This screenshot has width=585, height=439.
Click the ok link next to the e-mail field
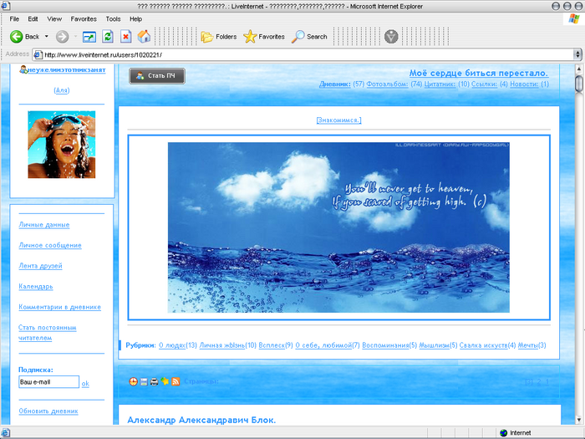click(x=85, y=383)
